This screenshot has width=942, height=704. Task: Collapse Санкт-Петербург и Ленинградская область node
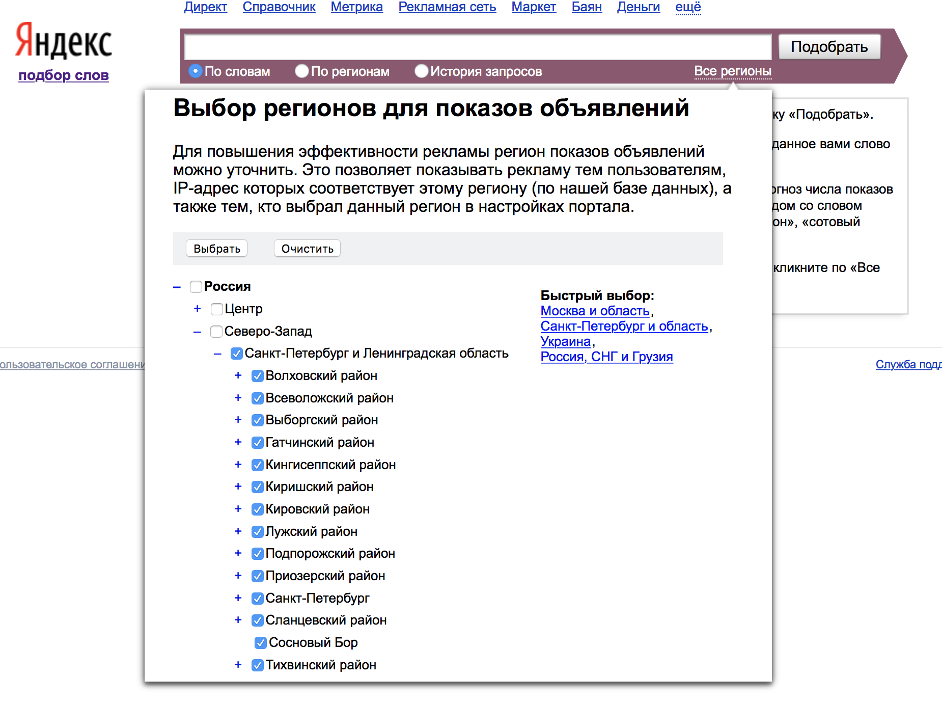point(218,354)
